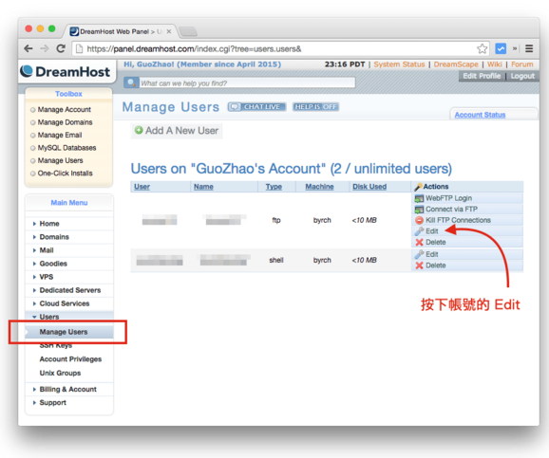Expand the Domains menu section
Viewport: 549px width, 458px height.
click(x=54, y=237)
